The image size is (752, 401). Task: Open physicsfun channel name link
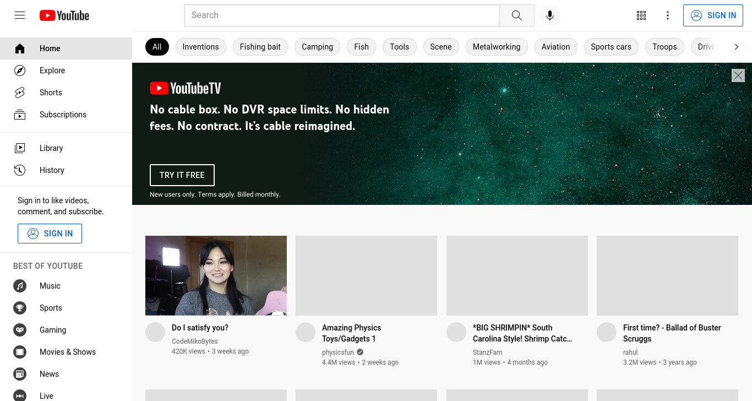[338, 353]
